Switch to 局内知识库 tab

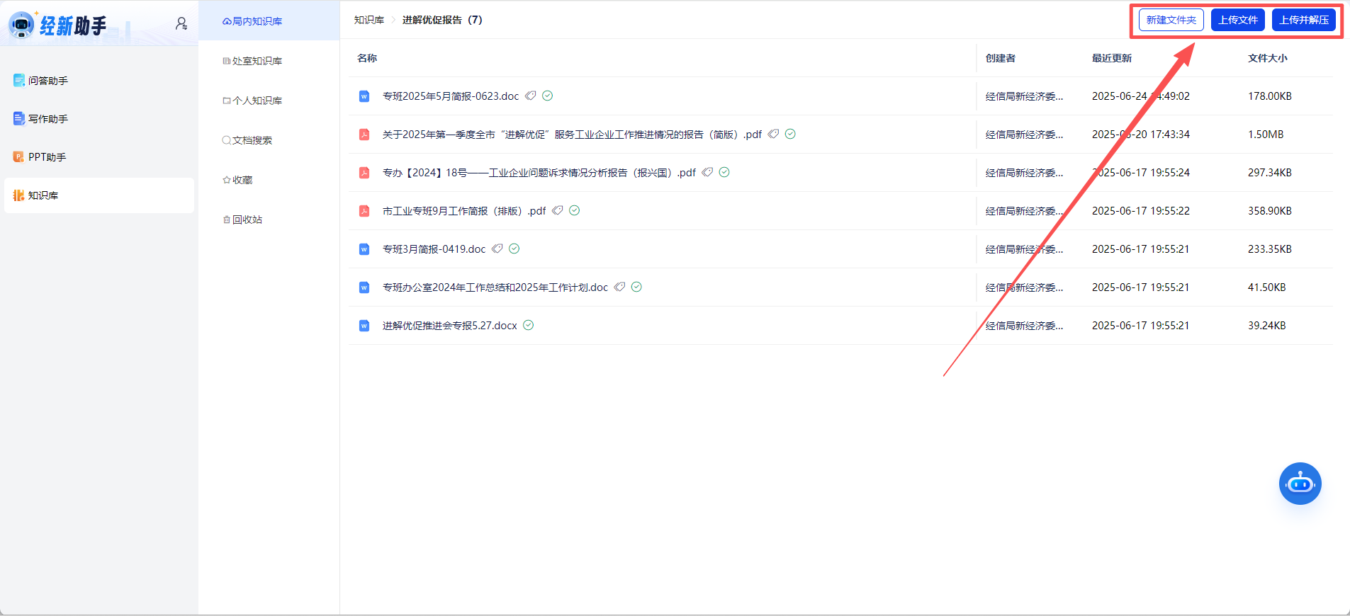(x=269, y=21)
